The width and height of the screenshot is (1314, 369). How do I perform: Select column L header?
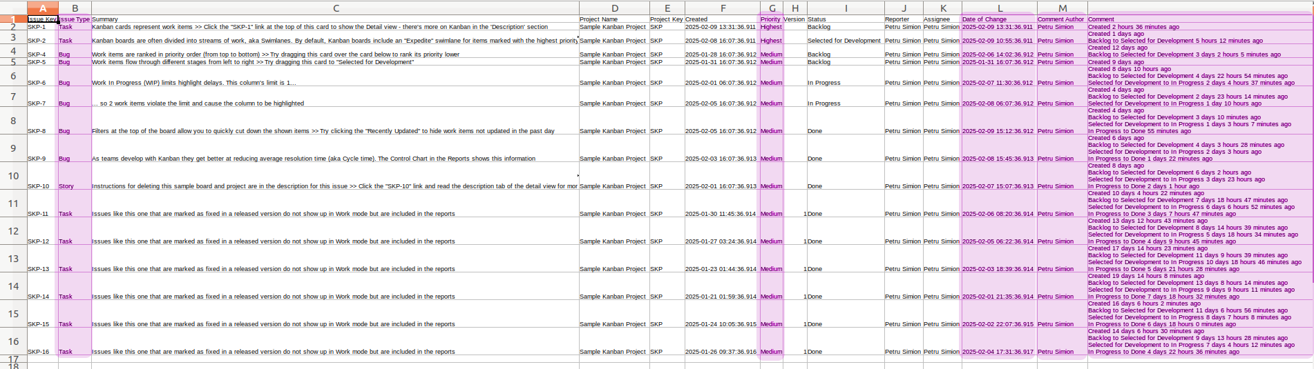coord(999,8)
